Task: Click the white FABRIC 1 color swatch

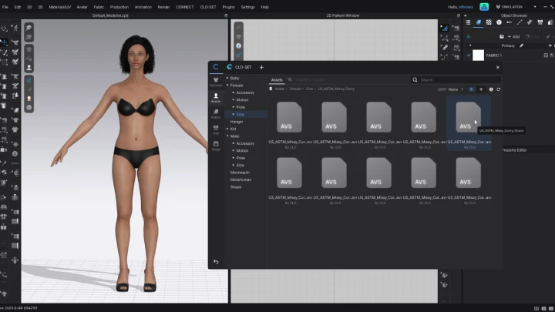Action: pyautogui.click(x=478, y=55)
